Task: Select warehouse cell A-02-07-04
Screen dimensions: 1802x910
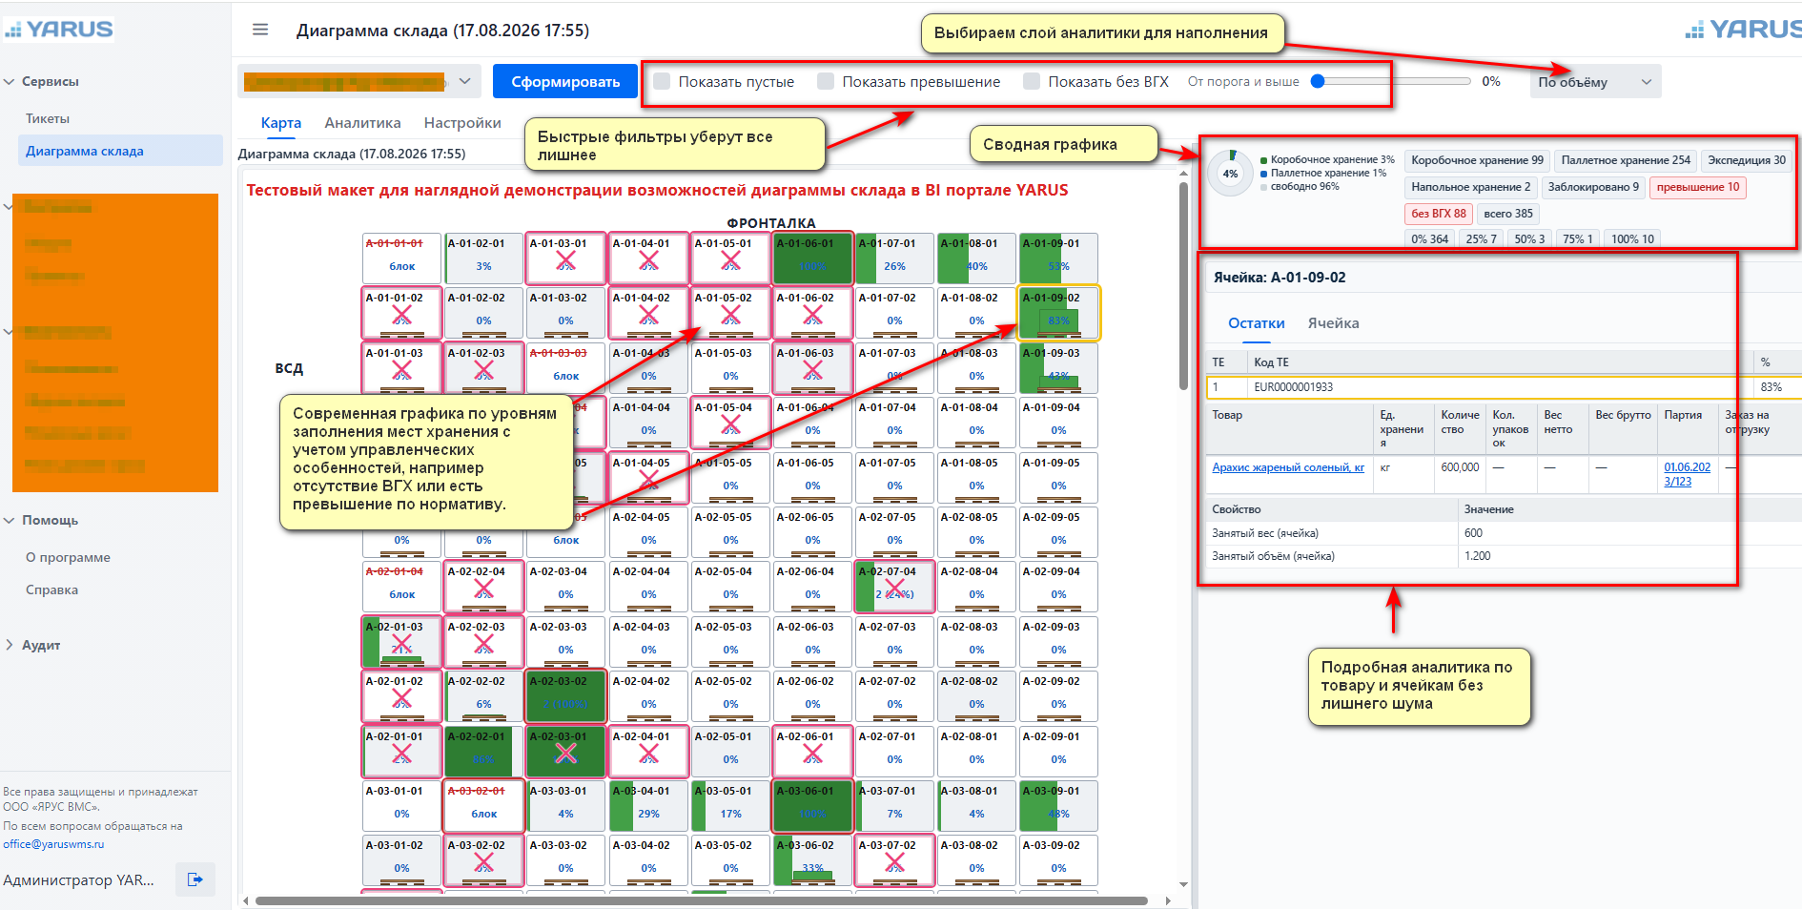Action: coord(894,586)
